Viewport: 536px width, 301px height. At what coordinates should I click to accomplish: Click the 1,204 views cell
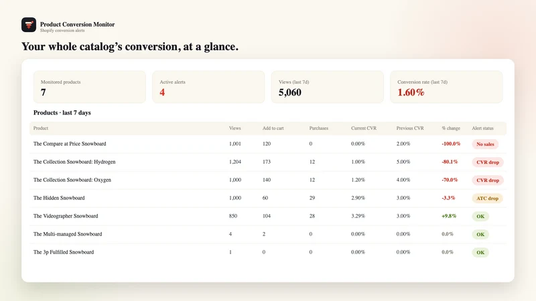(x=235, y=162)
